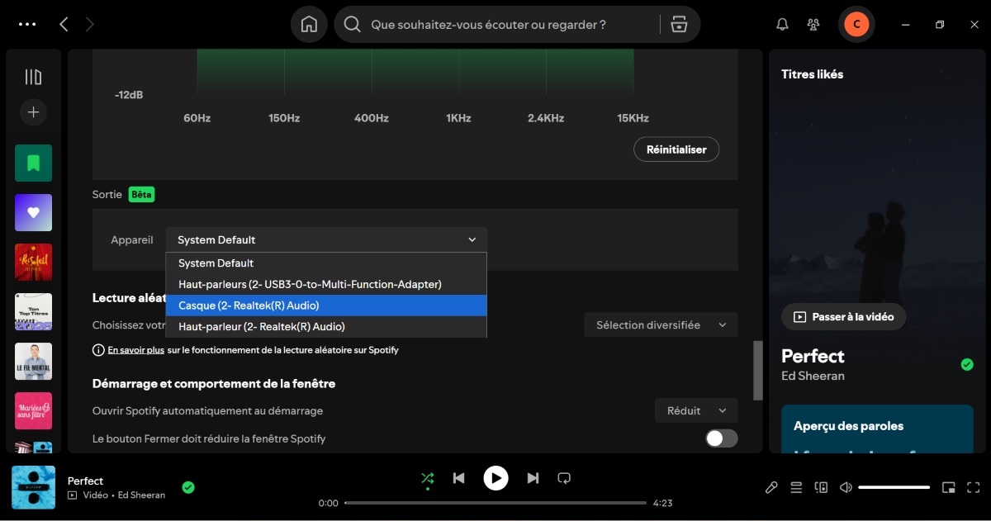Go to Home with the house icon
The width and height of the screenshot is (991, 521).
309,24
